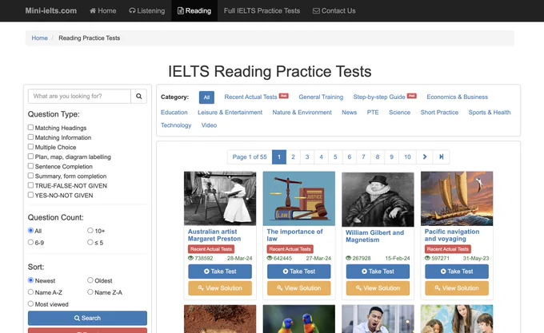Go to page 5 of results
Image resolution: width=544 pixels, height=333 pixels.
[x=335, y=157]
